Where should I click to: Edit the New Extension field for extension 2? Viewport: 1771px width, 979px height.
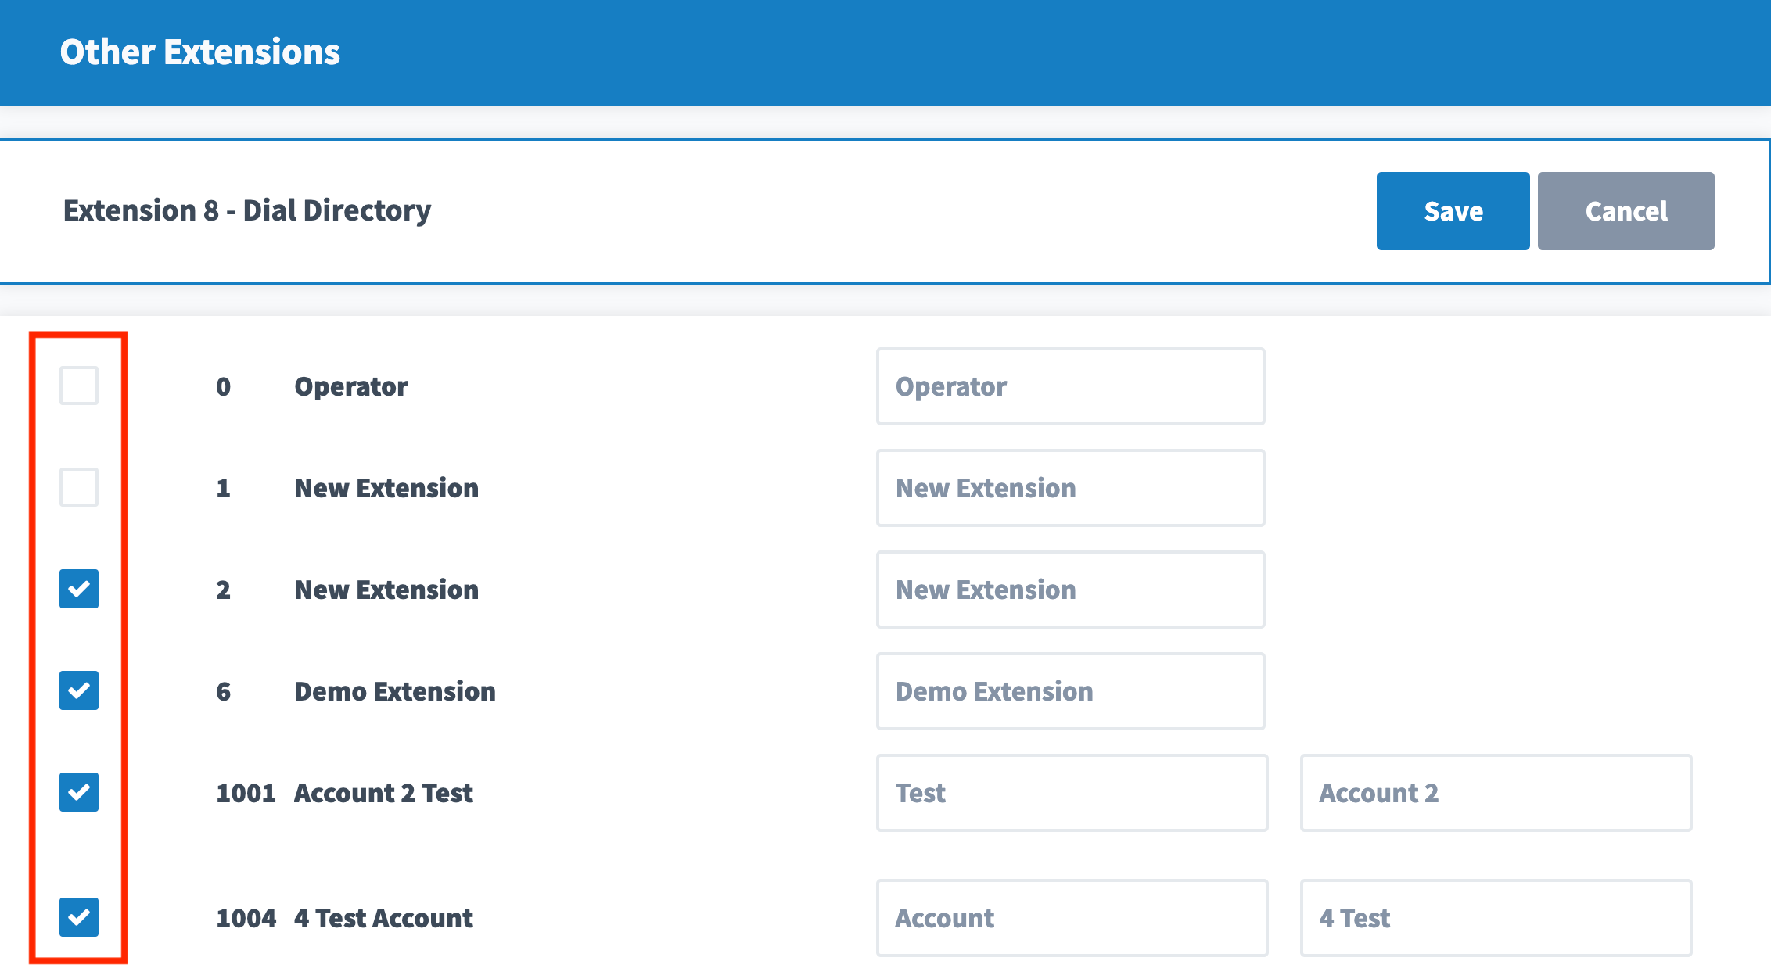(x=1071, y=590)
